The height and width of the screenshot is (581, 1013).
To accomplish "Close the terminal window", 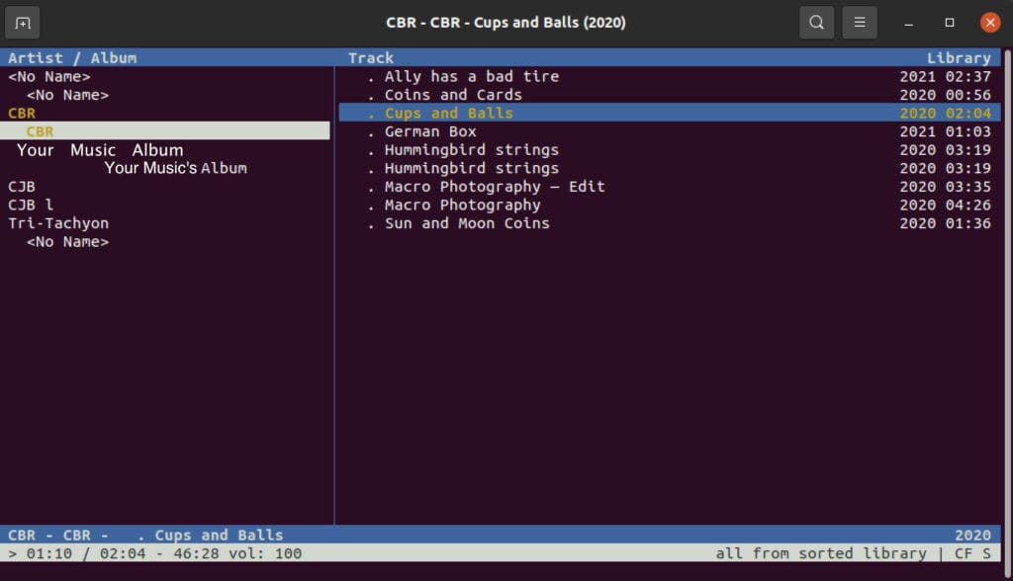I will point(989,23).
